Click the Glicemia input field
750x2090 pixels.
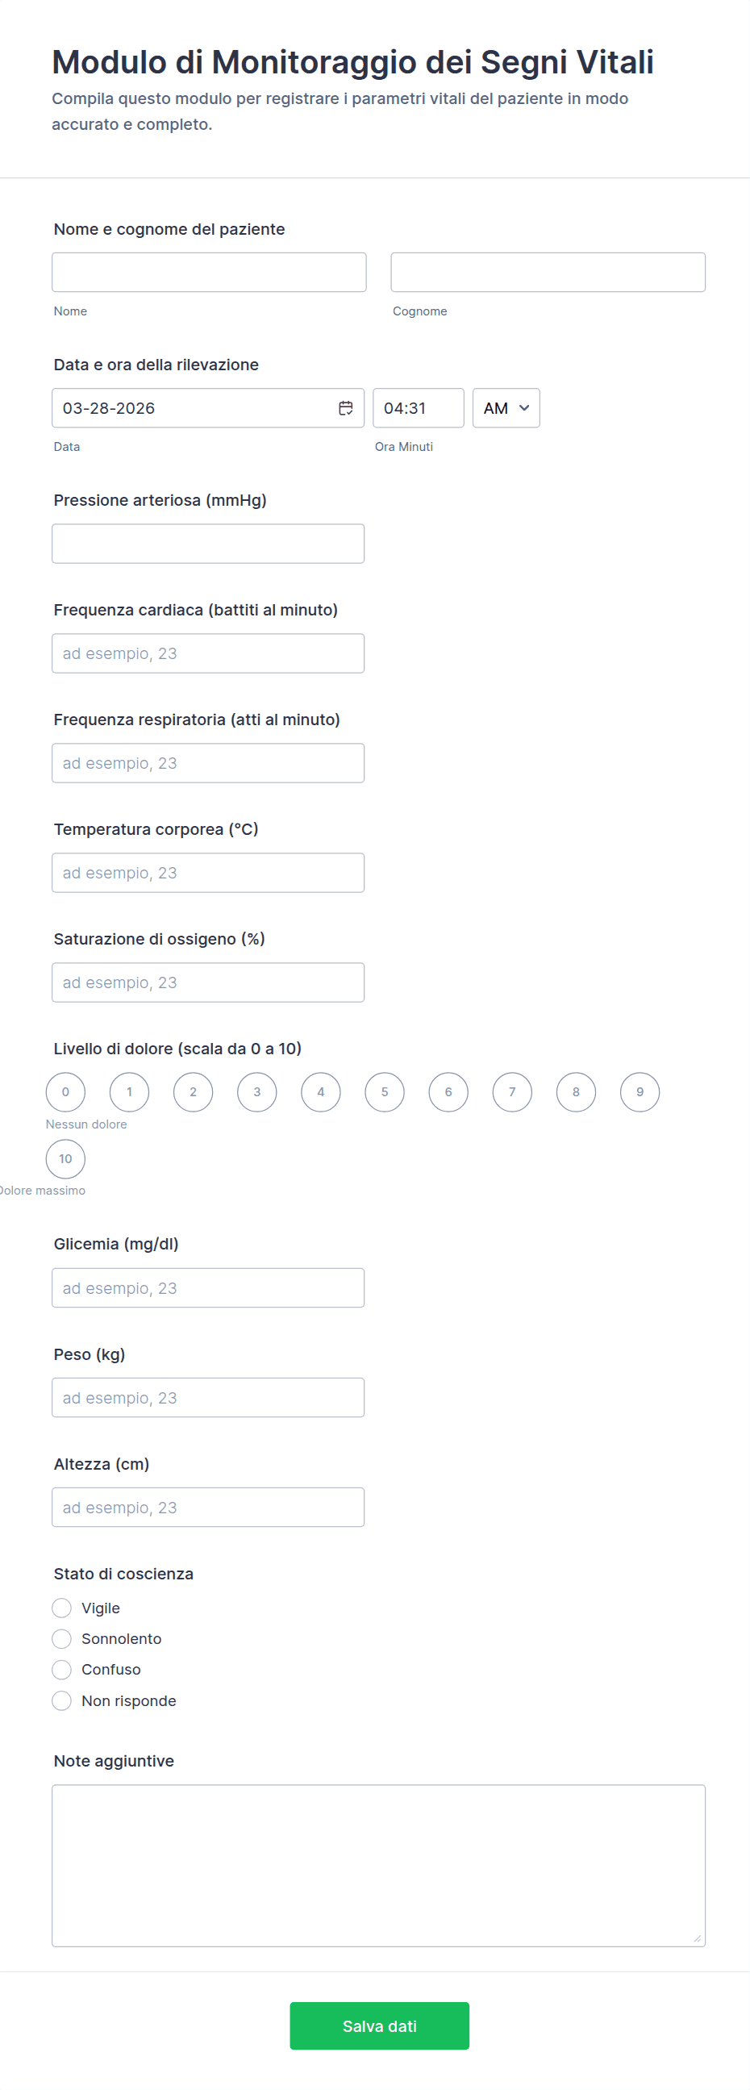click(x=207, y=1287)
